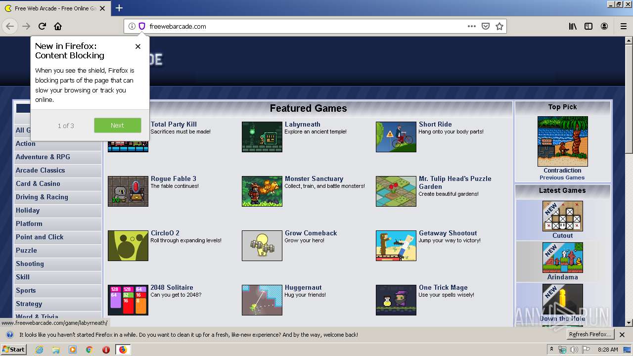Viewport: 633px width, 356px height.
Task: Click the Huggernaut game thumbnail
Action: tap(262, 300)
